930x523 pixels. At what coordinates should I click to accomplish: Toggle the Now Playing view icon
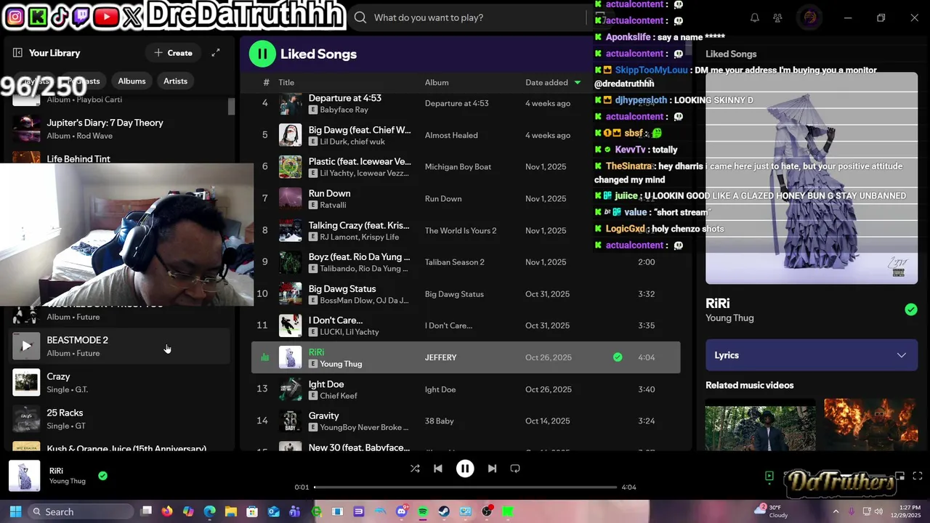coord(769,477)
